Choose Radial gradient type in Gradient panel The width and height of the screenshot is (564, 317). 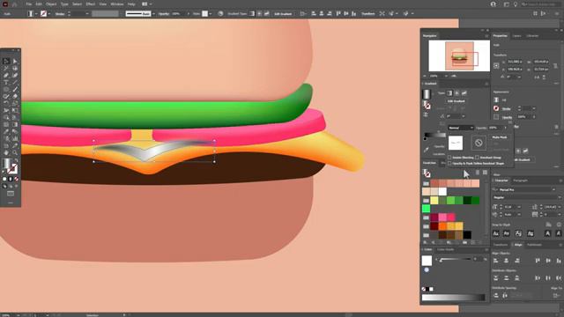click(x=456, y=93)
